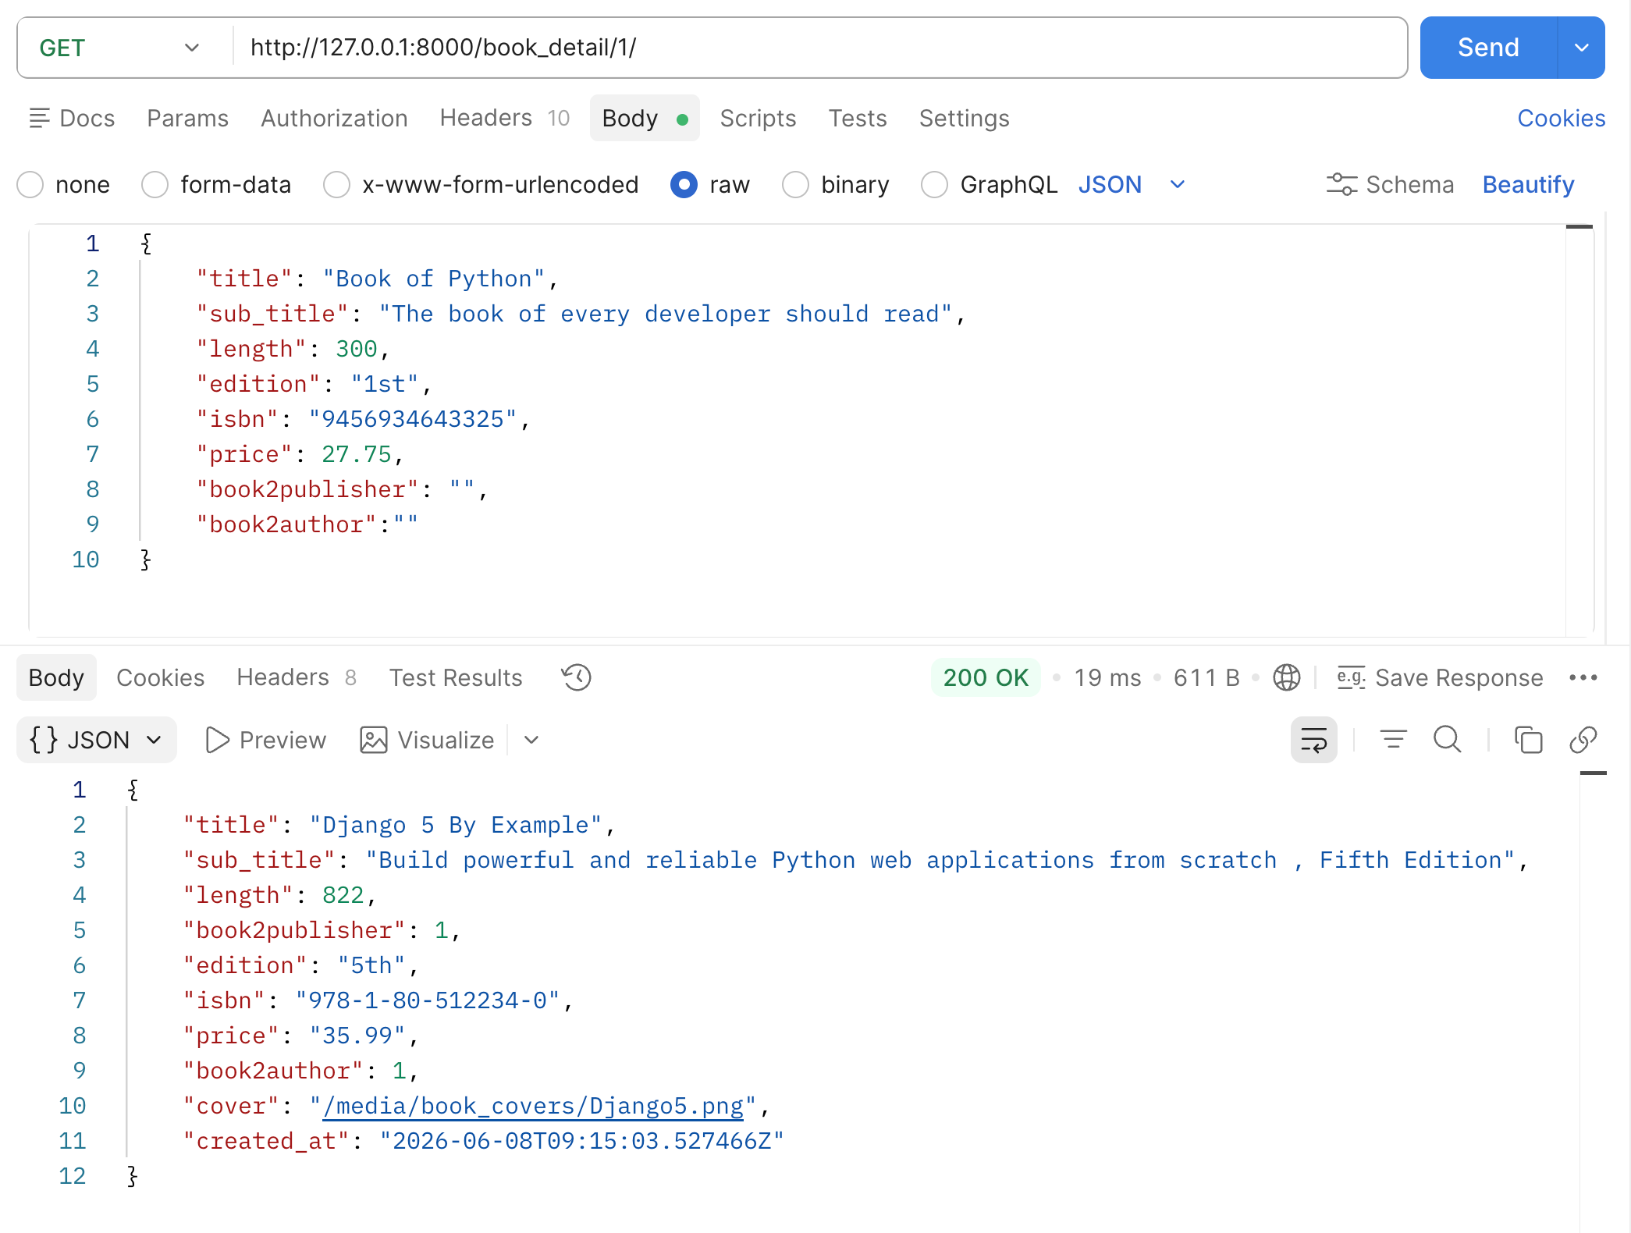Click the filter response icon
1631x1233 pixels.
1393,739
